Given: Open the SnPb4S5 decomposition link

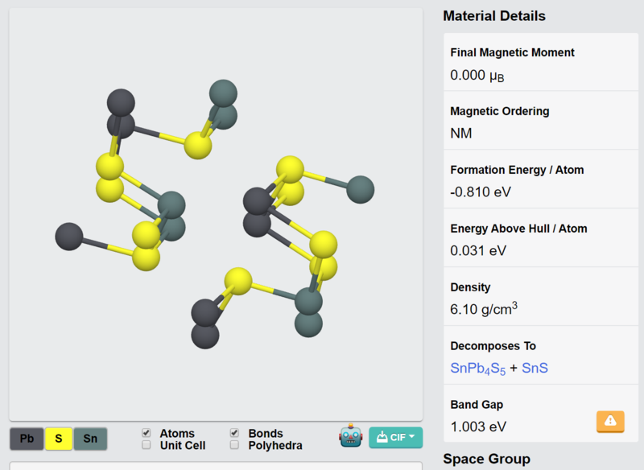Looking at the screenshot, I should pyautogui.click(x=477, y=369).
